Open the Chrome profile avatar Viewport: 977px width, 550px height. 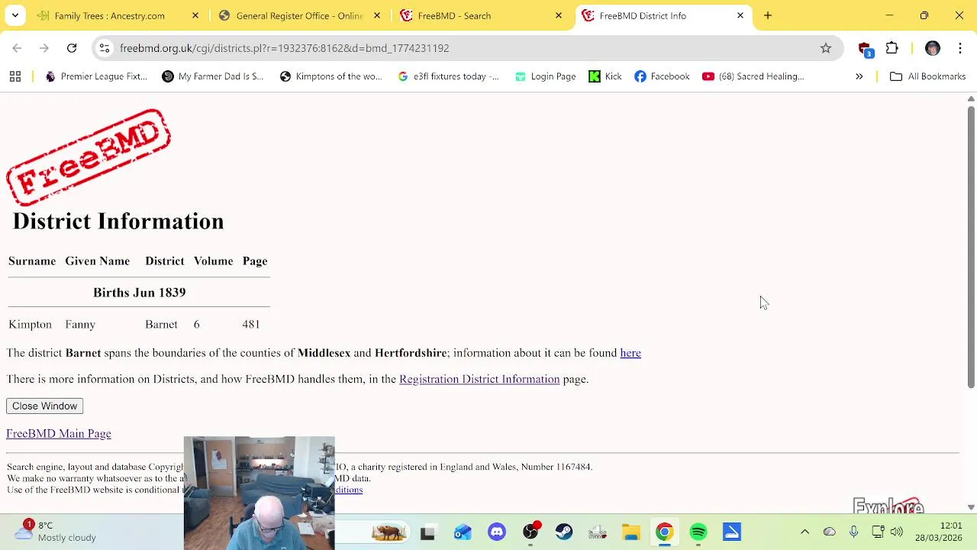(x=933, y=48)
